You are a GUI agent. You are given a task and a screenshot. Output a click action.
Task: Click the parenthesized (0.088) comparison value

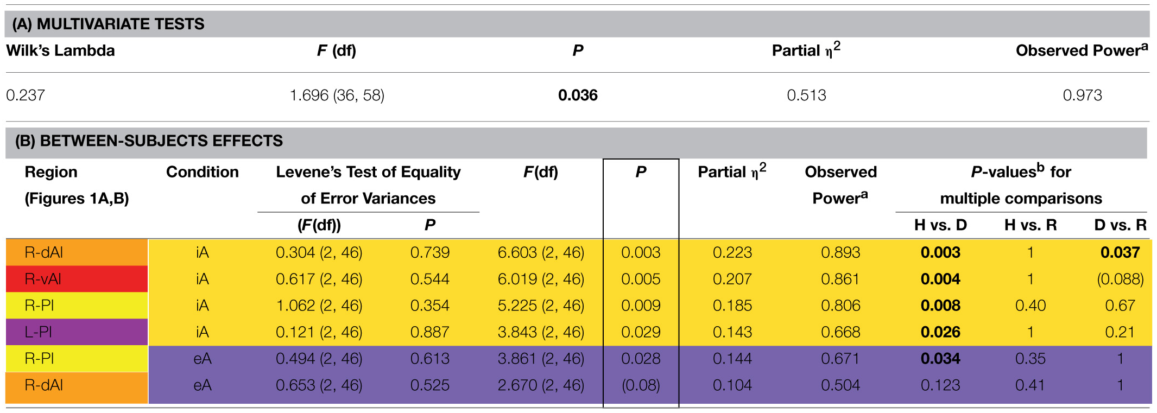tap(1120, 279)
